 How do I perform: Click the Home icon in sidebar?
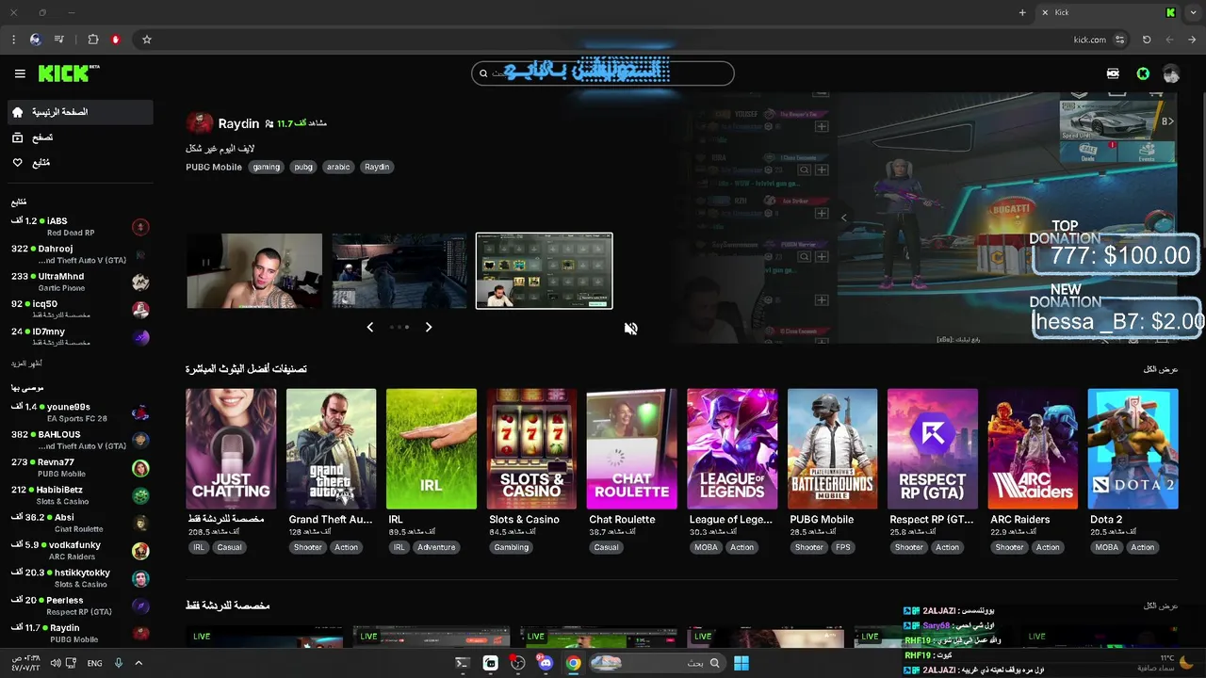17,112
